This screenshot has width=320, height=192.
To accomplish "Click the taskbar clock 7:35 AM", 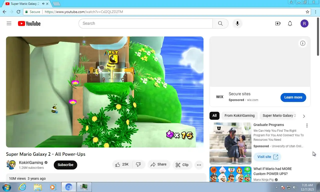I will pos(307,185).
